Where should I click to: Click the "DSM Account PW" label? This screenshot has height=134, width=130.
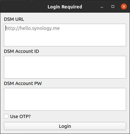coord(23,83)
